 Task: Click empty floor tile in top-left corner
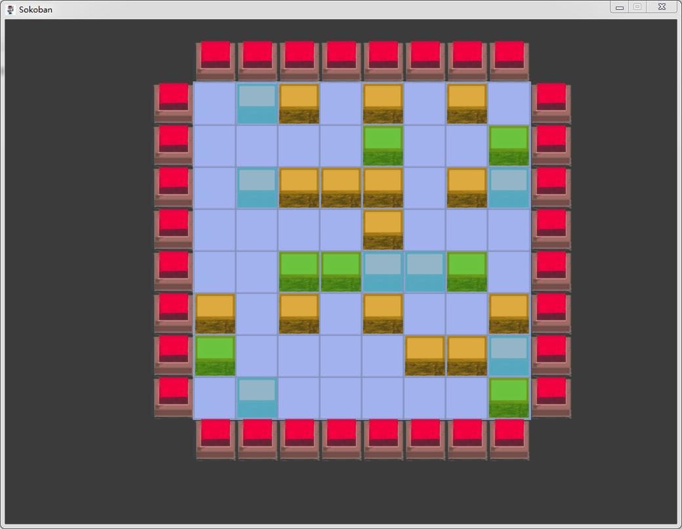[x=215, y=104]
